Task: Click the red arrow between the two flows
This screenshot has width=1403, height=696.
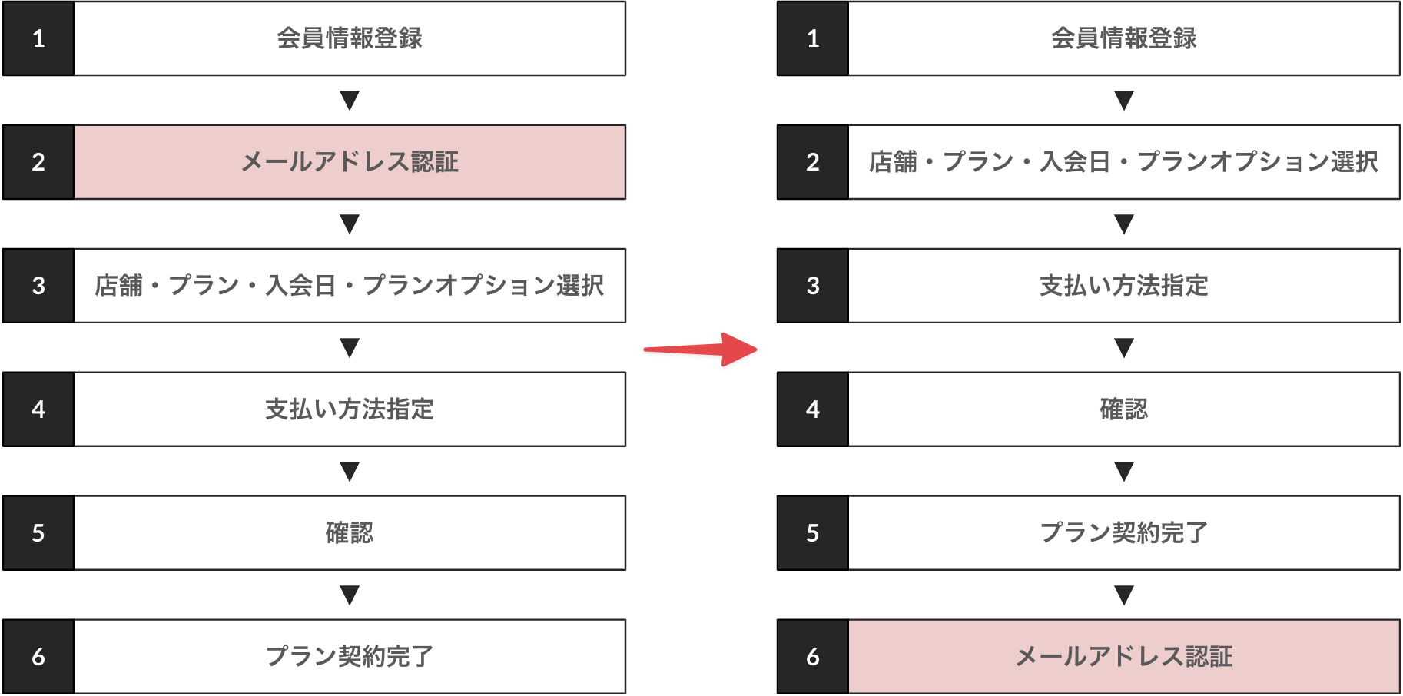Action: [x=699, y=350]
